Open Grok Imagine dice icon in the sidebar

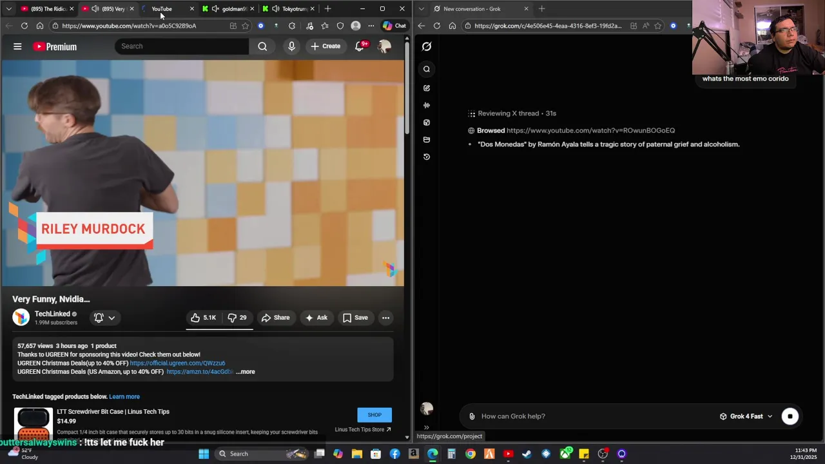427,122
